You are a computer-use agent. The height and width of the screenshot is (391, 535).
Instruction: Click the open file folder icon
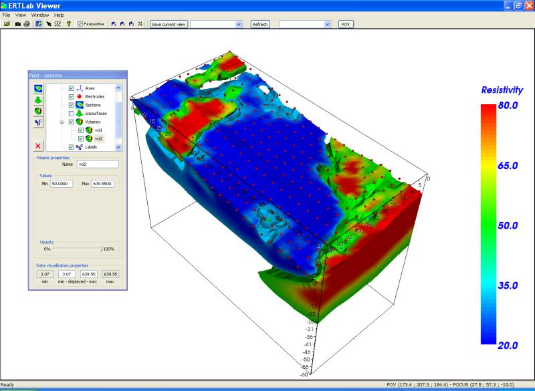7,24
